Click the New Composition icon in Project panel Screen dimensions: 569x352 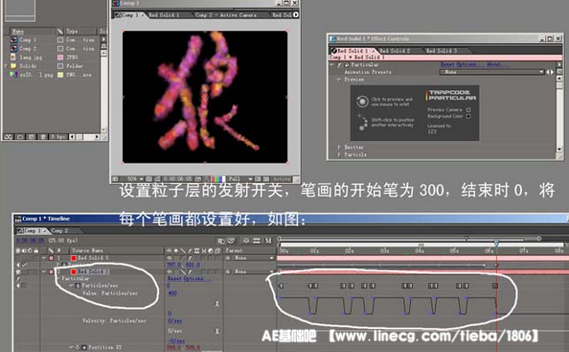tap(32, 137)
